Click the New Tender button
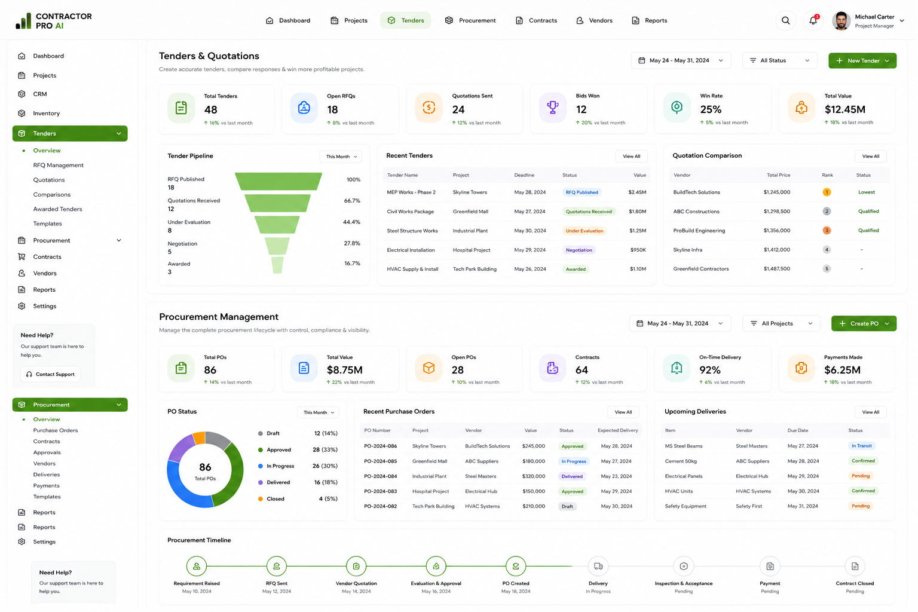918x612 pixels. [x=862, y=60]
